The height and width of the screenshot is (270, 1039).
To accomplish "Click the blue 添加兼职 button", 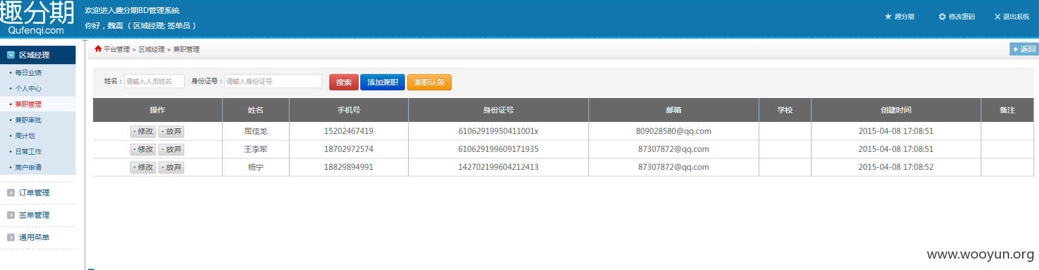I will click(x=383, y=82).
